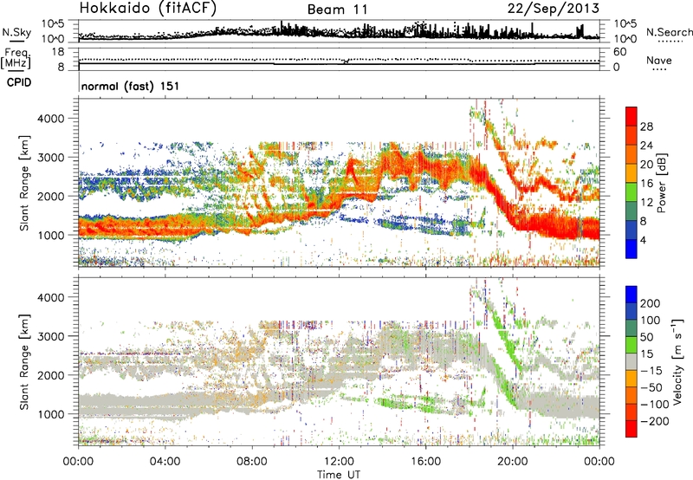
Task: Click the "Power [dB]" colorbar title
Action: (x=662, y=183)
